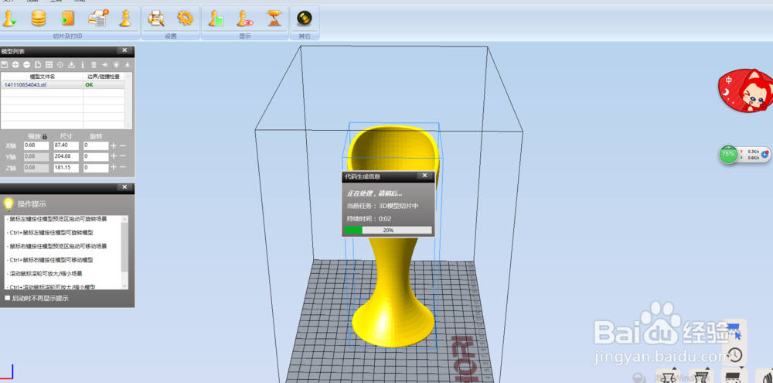The height and width of the screenshot is (383, 773).
Task: Click chess piece with green list icon
Action: click(x=216, y=19)
